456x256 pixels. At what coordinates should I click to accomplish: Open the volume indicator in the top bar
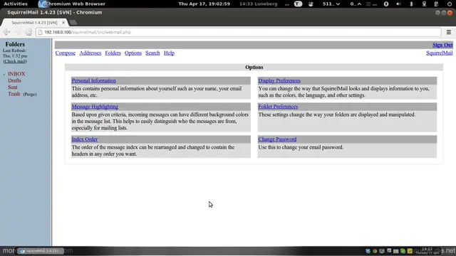(x=398, y=4)
